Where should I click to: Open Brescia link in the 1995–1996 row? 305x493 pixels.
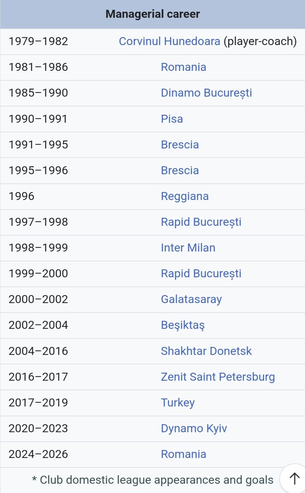(180, 170)
